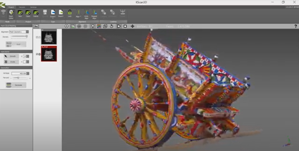
Task: Toggle the checkbox beside the first scan thumbnail
Action: 37,37
